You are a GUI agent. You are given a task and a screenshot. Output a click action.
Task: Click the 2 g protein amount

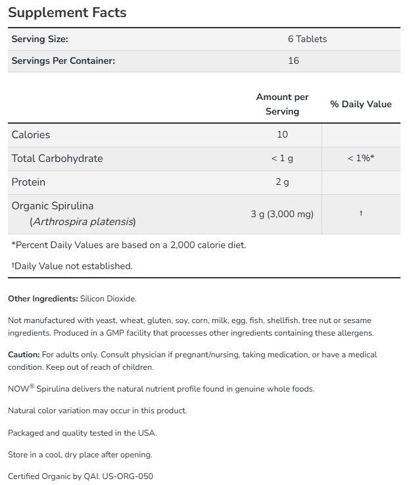coord(282,182)
